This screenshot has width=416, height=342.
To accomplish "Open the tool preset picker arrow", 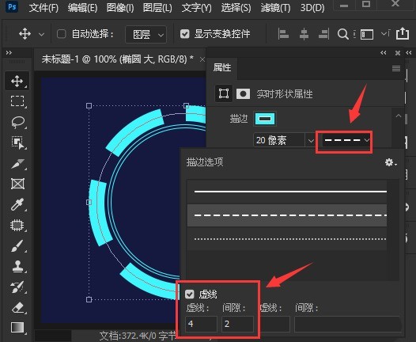I will coord(41,34).
